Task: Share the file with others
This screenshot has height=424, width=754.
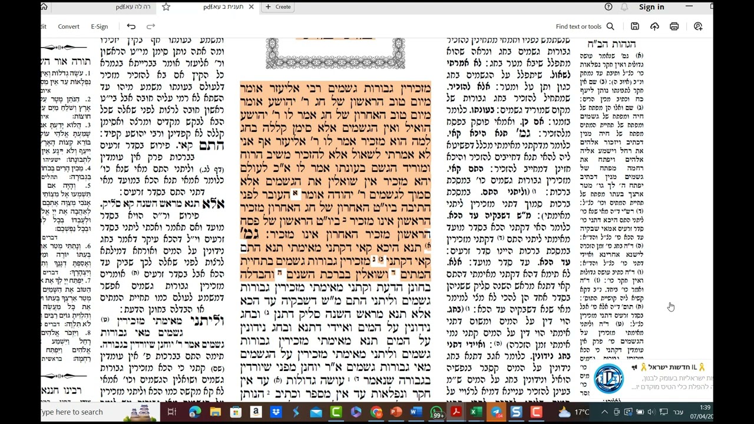Action: point(698,26)
